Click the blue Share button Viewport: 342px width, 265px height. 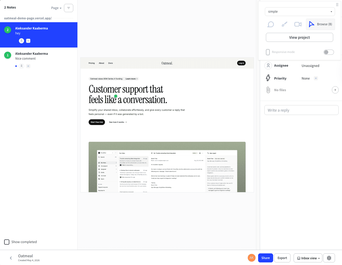(265, 258)
